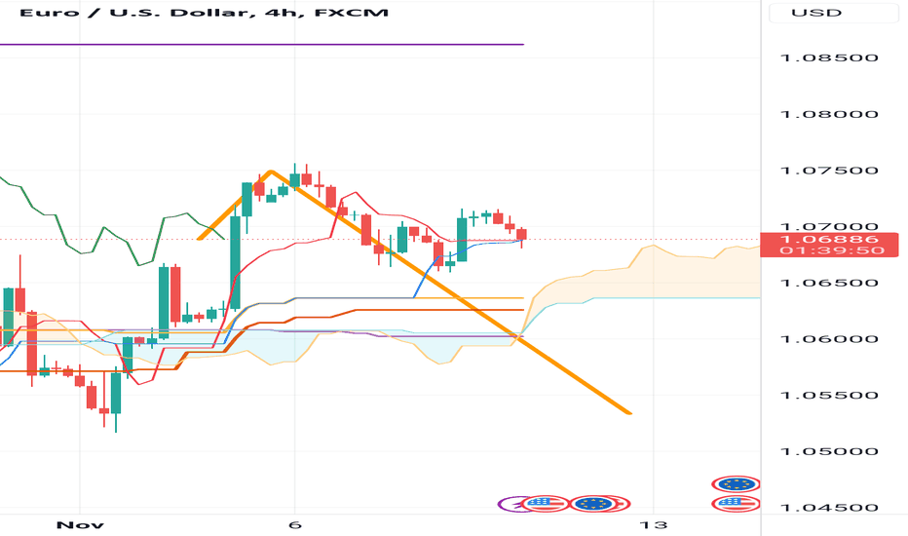The width and height of the screenshot is (908, 536).
Task: Open the USD currency selector
Action: click(x=834, y=12)
